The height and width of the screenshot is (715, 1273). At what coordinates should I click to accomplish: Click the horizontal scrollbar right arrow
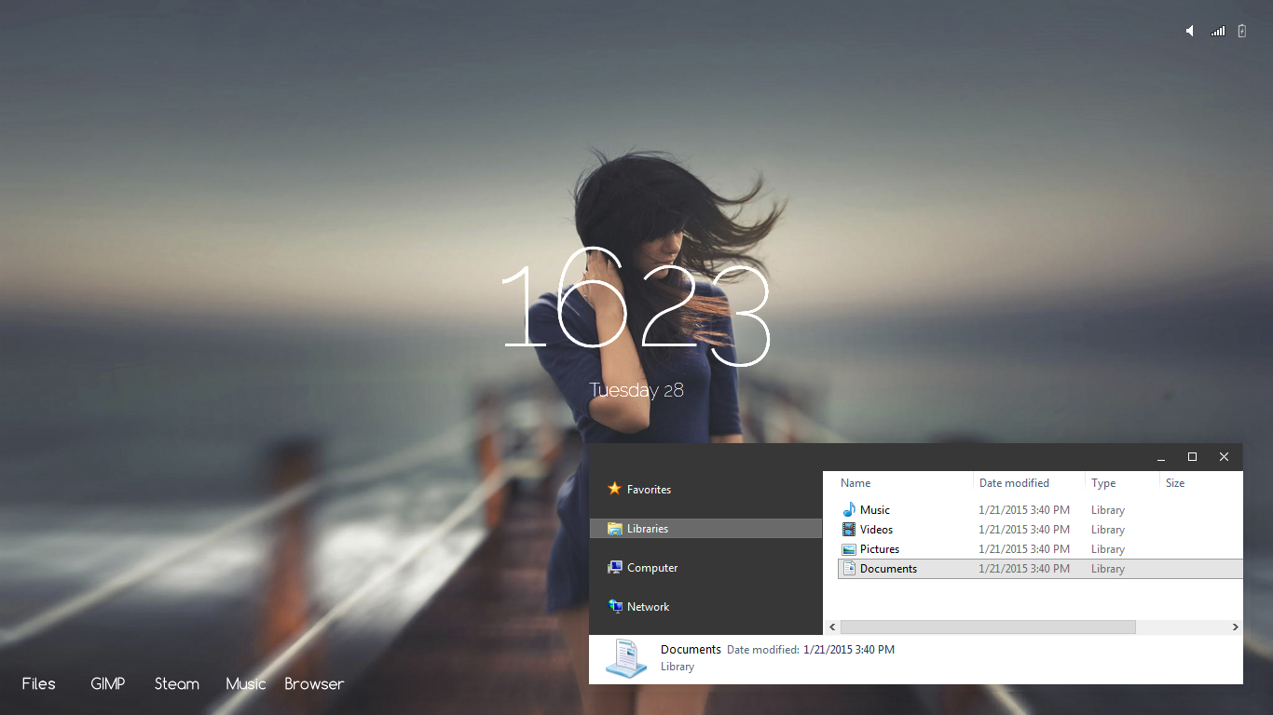pyautogui.click(x=1236, y=627)
